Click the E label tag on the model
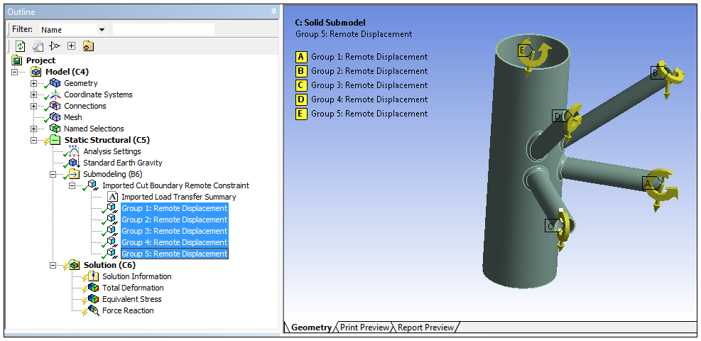The image size is (701, 341). tap(522, 50)
